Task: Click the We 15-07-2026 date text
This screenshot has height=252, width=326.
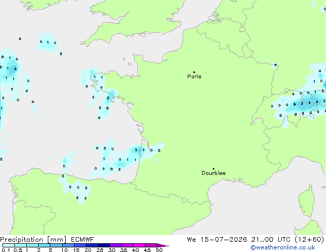Action: pos(217,240)
